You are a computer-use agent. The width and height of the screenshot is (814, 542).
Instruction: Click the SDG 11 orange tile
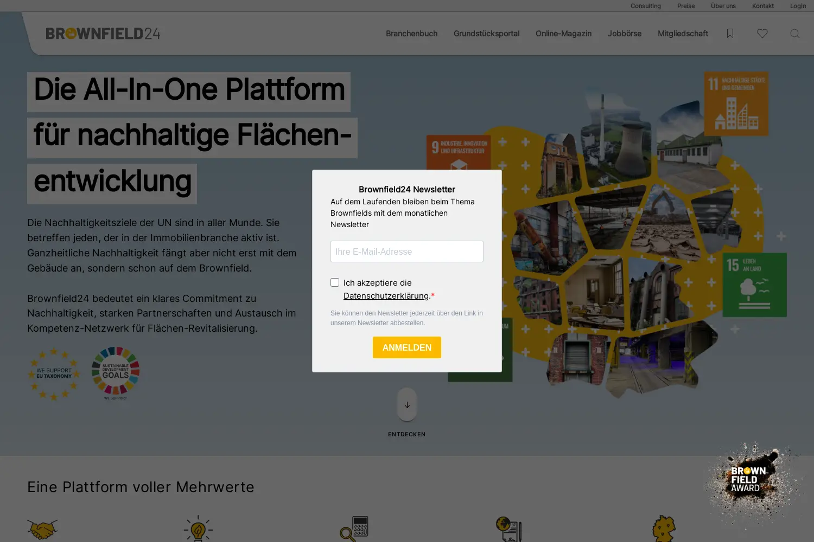[736, 104]
